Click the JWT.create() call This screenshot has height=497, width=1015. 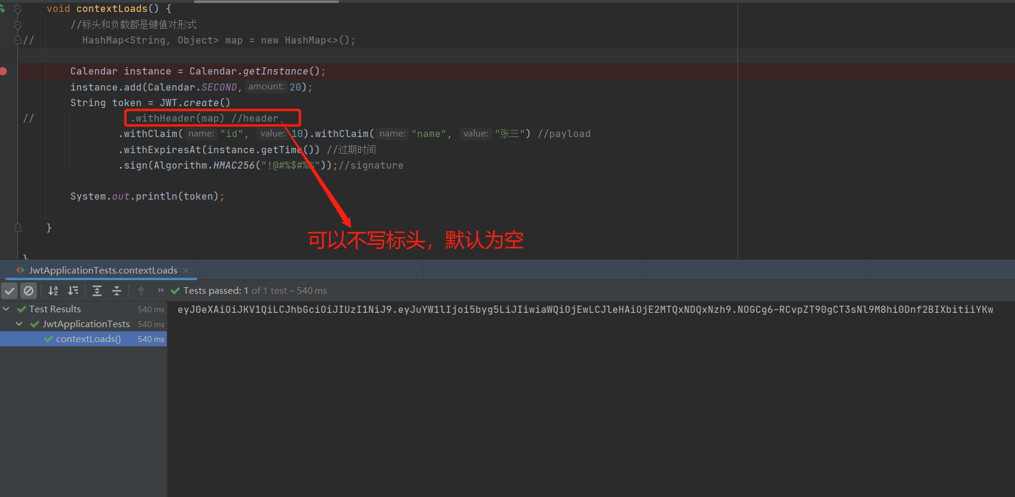195,102
